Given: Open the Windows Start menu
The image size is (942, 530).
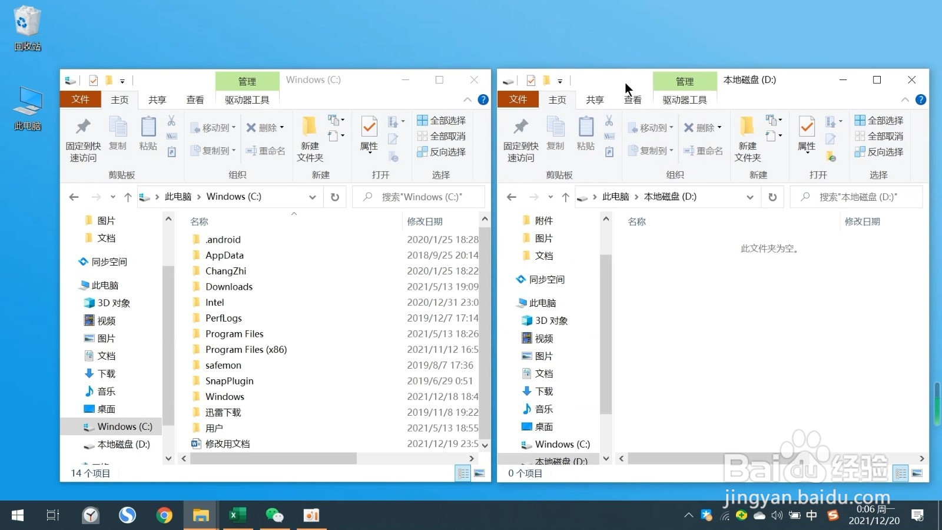Looking at the screenshot, I should pyautogui.click(x=18, y=515).
